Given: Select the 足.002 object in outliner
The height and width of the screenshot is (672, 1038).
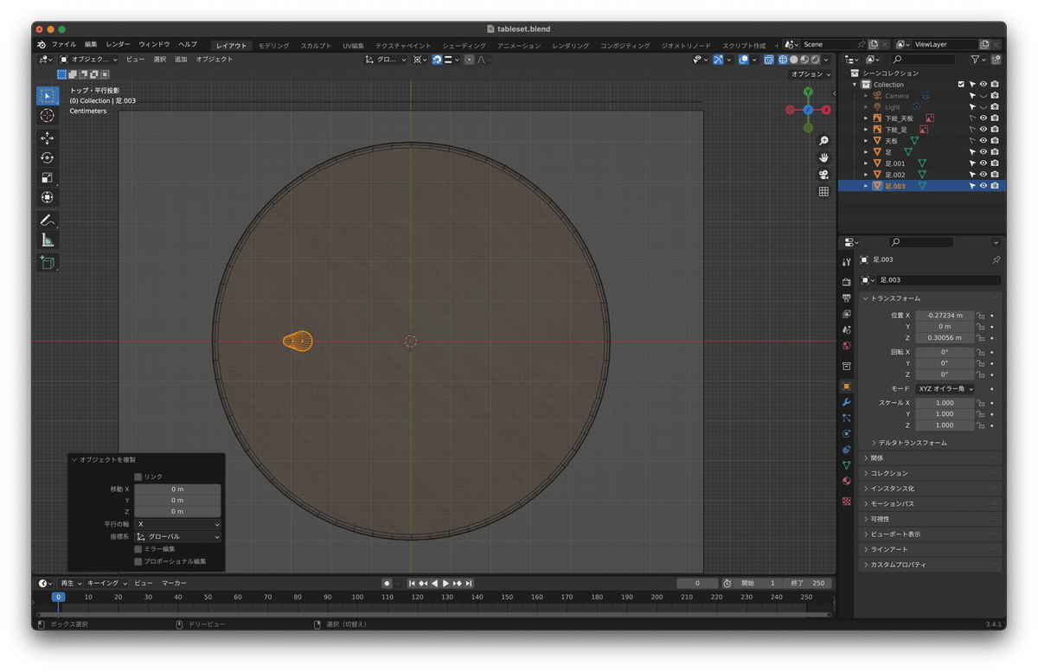Looking at the screenshot, I should (894, 175).
